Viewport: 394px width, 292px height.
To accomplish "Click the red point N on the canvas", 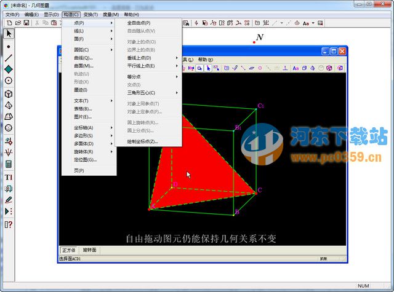I will coord(254,42).
